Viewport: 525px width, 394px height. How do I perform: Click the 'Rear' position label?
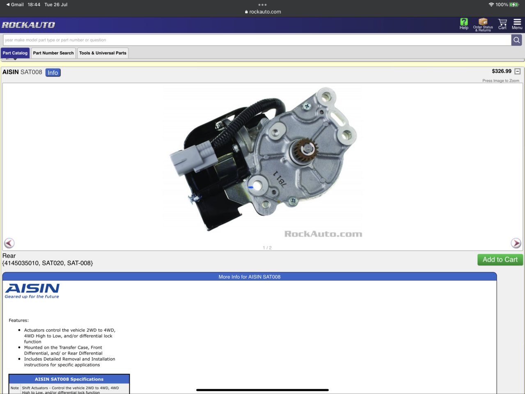click(x=9, y=256)
